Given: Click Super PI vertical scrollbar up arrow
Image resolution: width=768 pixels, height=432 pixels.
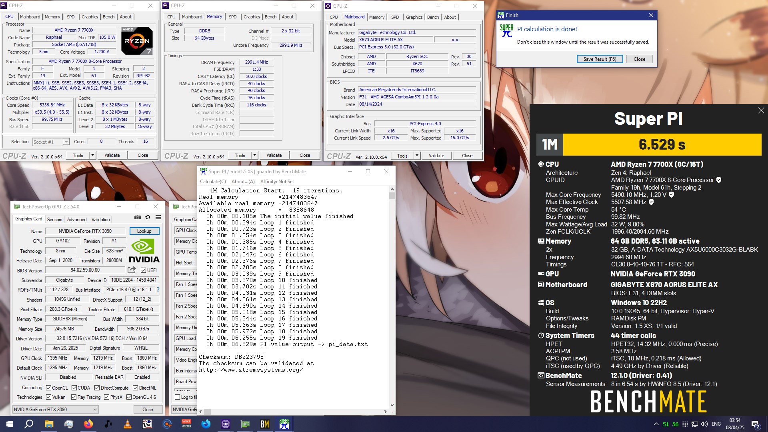Looking at the screenshot, I should coord(392,189).
